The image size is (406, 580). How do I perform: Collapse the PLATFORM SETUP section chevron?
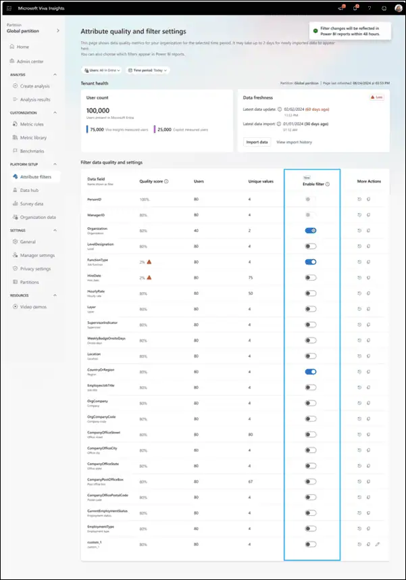pyautogui.click(x=55, y=164)
